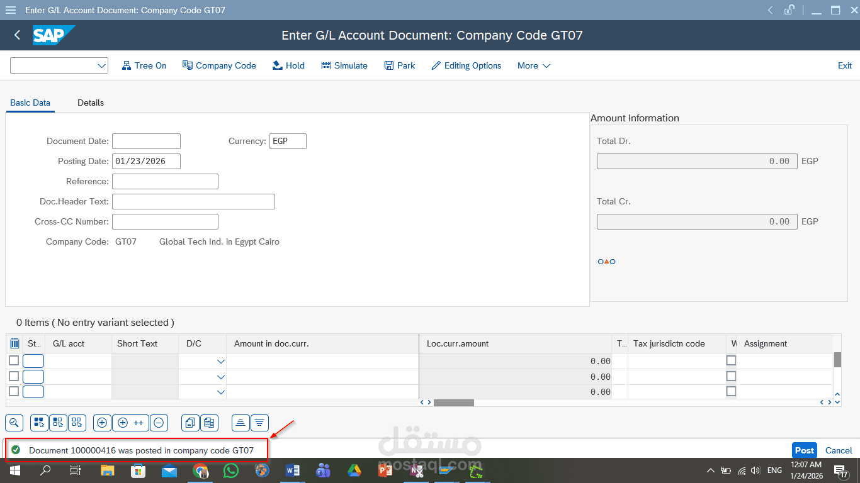Click the line item details magnifier icon
Screen dimensions: 860x483
[14, 423]
